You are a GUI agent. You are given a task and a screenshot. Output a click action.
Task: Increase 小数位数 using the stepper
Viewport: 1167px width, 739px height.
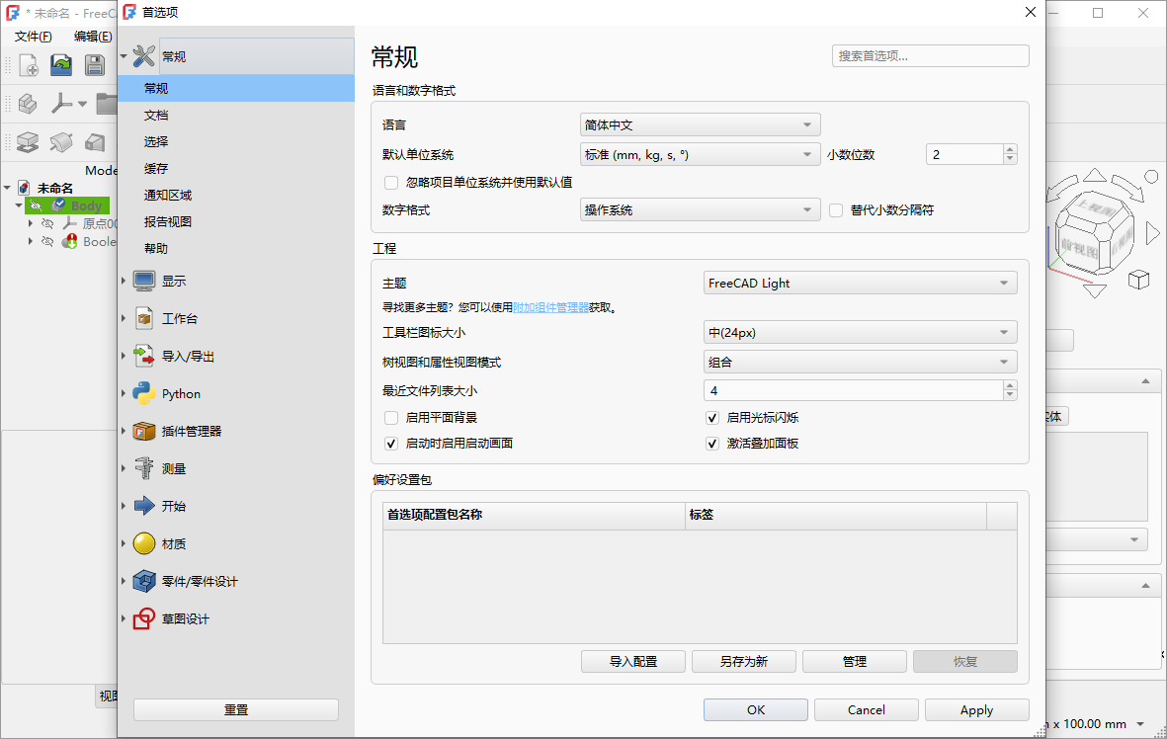[x=1009, y=148]
